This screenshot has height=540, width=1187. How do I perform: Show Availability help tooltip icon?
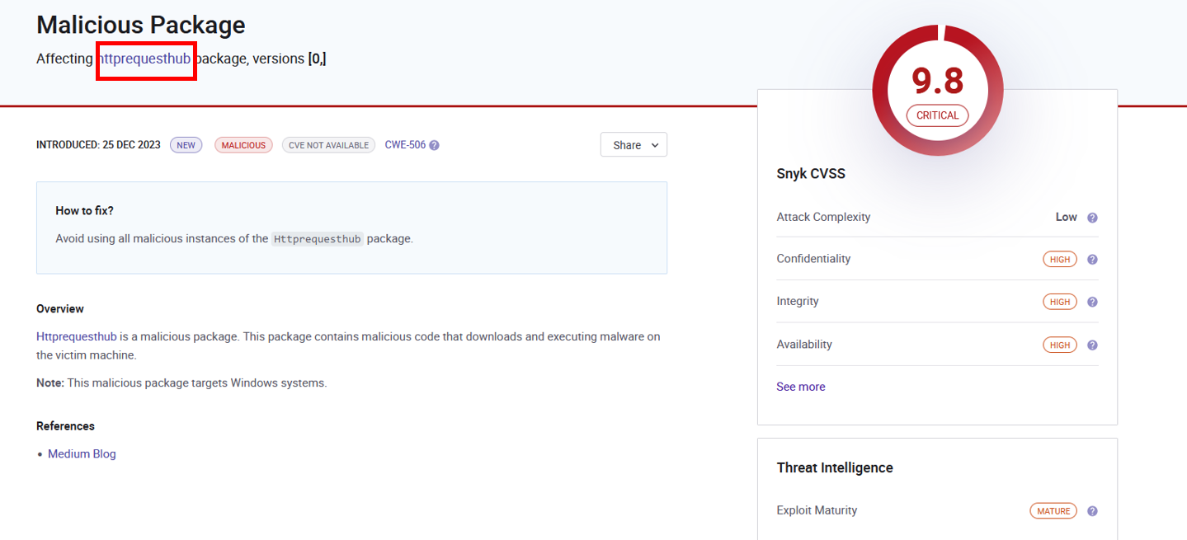click(x=1092, y=345)
